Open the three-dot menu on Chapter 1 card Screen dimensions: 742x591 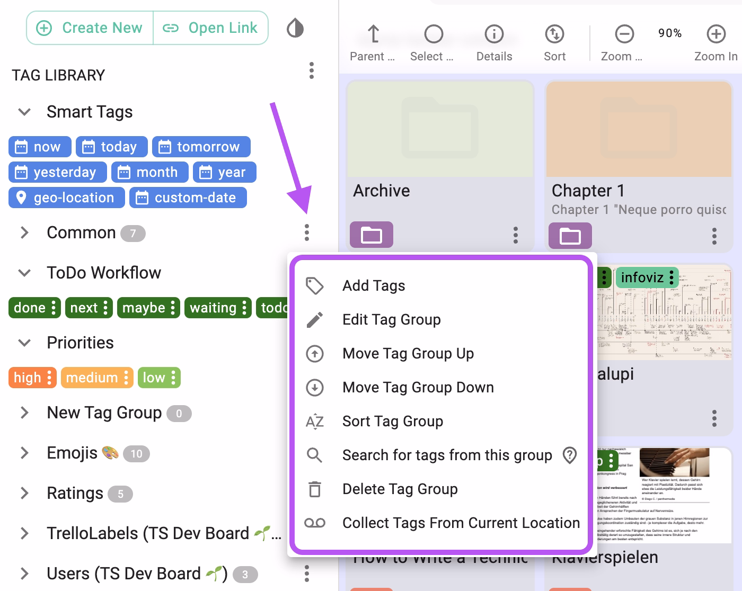715,236
